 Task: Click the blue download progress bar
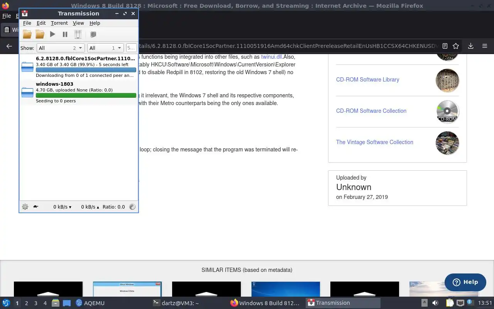coord(86,70)
